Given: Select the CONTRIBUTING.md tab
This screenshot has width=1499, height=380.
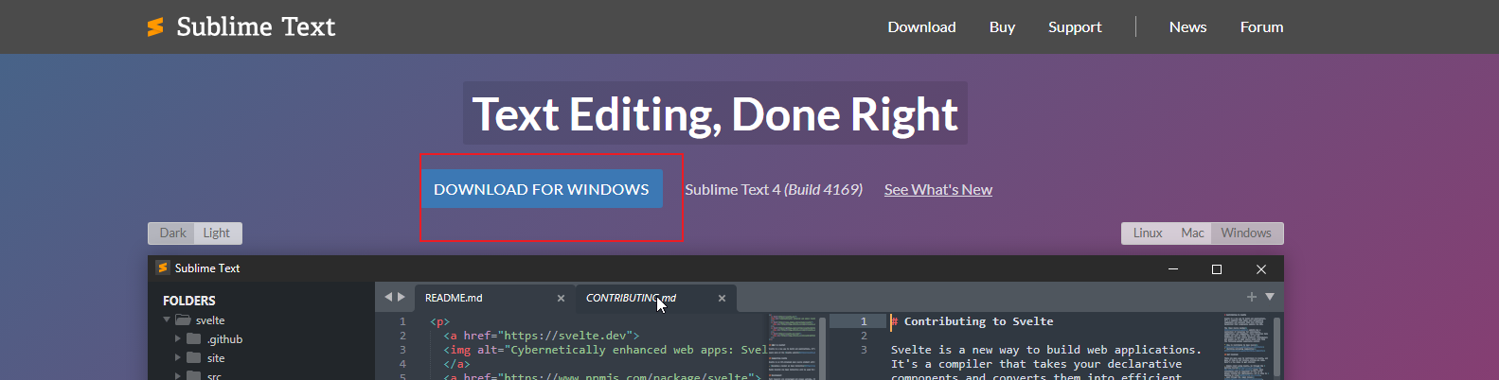Looking at the screenshot, I should click(x=655, y=298).
